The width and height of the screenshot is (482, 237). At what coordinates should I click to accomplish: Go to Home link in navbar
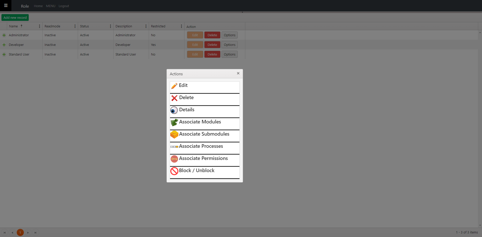tap(38, 6)
